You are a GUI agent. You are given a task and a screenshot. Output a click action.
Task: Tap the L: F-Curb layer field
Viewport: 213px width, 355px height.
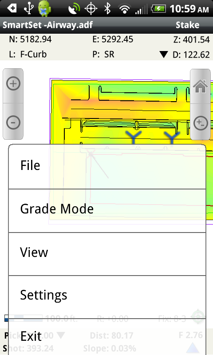click(28, 55)
